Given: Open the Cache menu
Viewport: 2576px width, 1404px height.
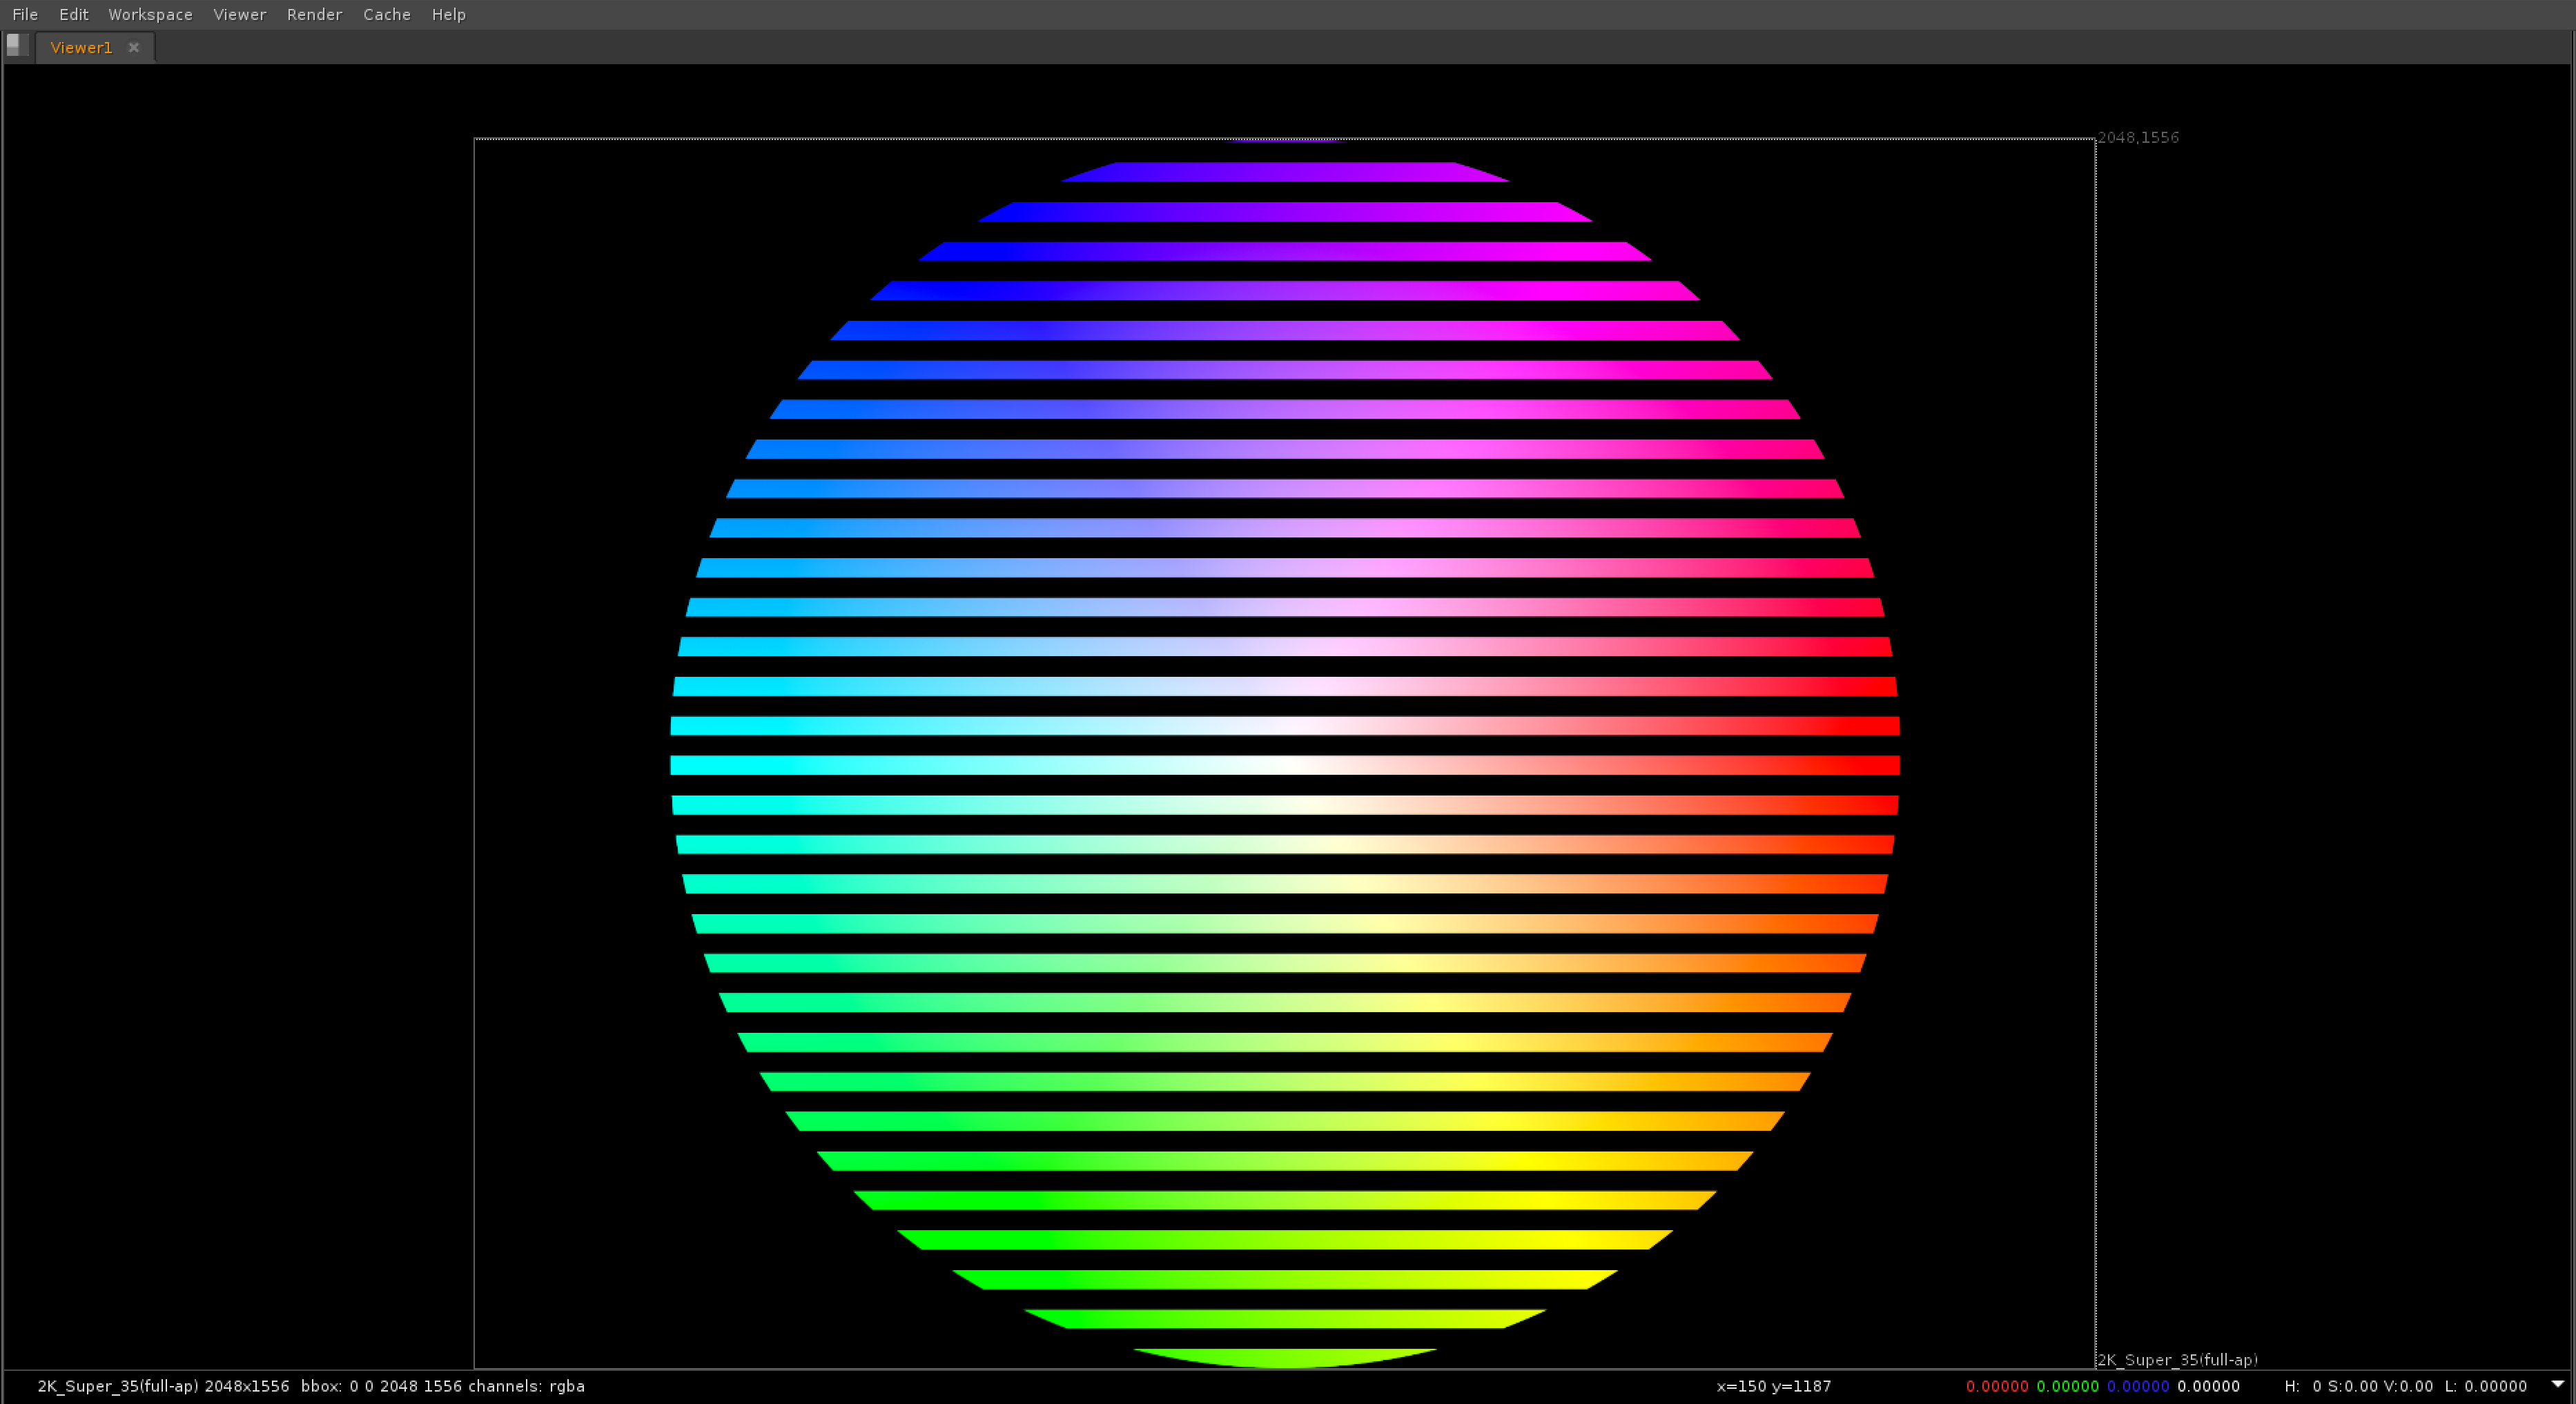Looking at the screenshot, I should (386, 14).
